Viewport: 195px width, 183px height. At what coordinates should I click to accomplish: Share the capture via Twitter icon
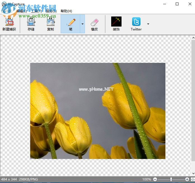pos(136,24)
